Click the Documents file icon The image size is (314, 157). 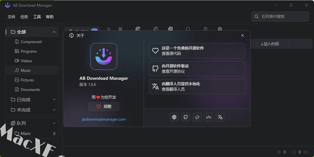[17, 90]
